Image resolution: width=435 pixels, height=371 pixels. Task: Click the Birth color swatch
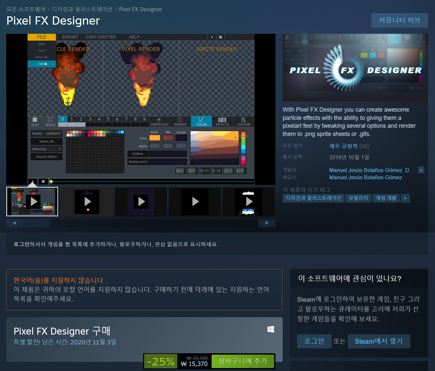155,138
